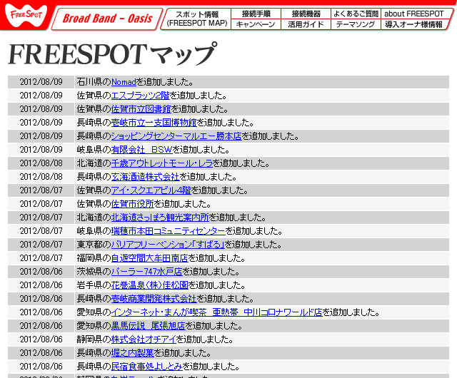The height and width of the screenshot is (378, 457).
Task: Click 株式会社オチアイ link
Action: click(144, 339)
